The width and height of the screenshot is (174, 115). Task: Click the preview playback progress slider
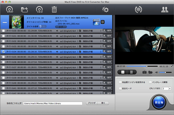(x=142, y=66)
